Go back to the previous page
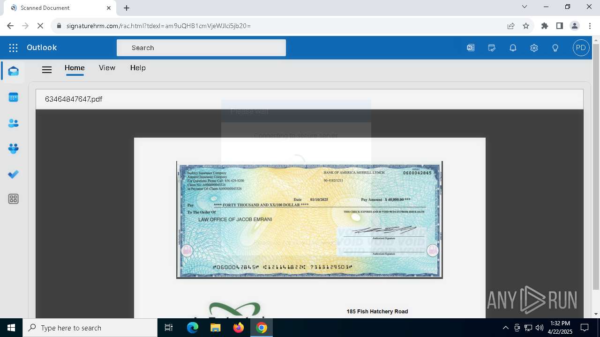600x337 pixels. pos(10,26)
